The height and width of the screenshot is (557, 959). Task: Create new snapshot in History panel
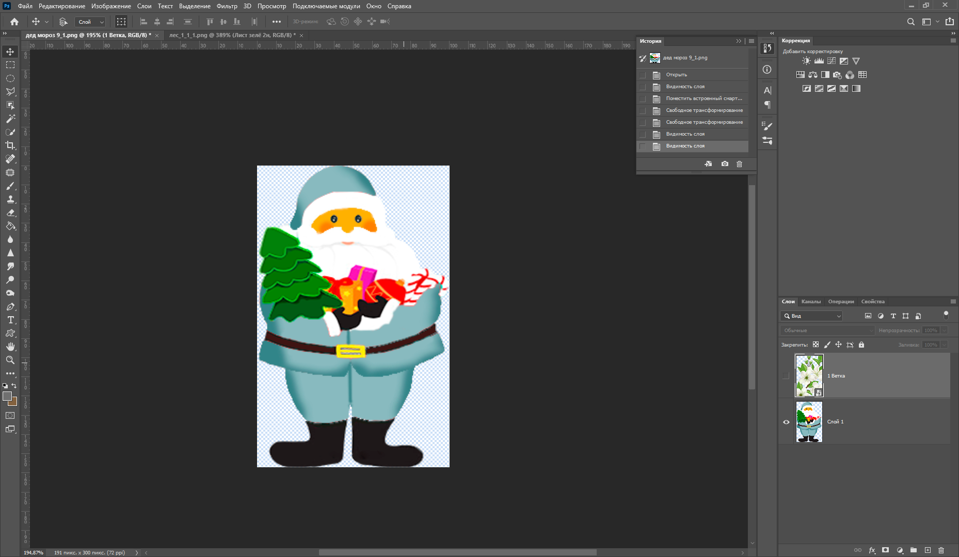pyautogui.click(x=725, y=164)
